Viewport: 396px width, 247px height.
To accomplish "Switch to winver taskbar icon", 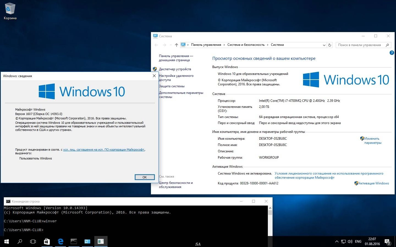I will point(101,242).
